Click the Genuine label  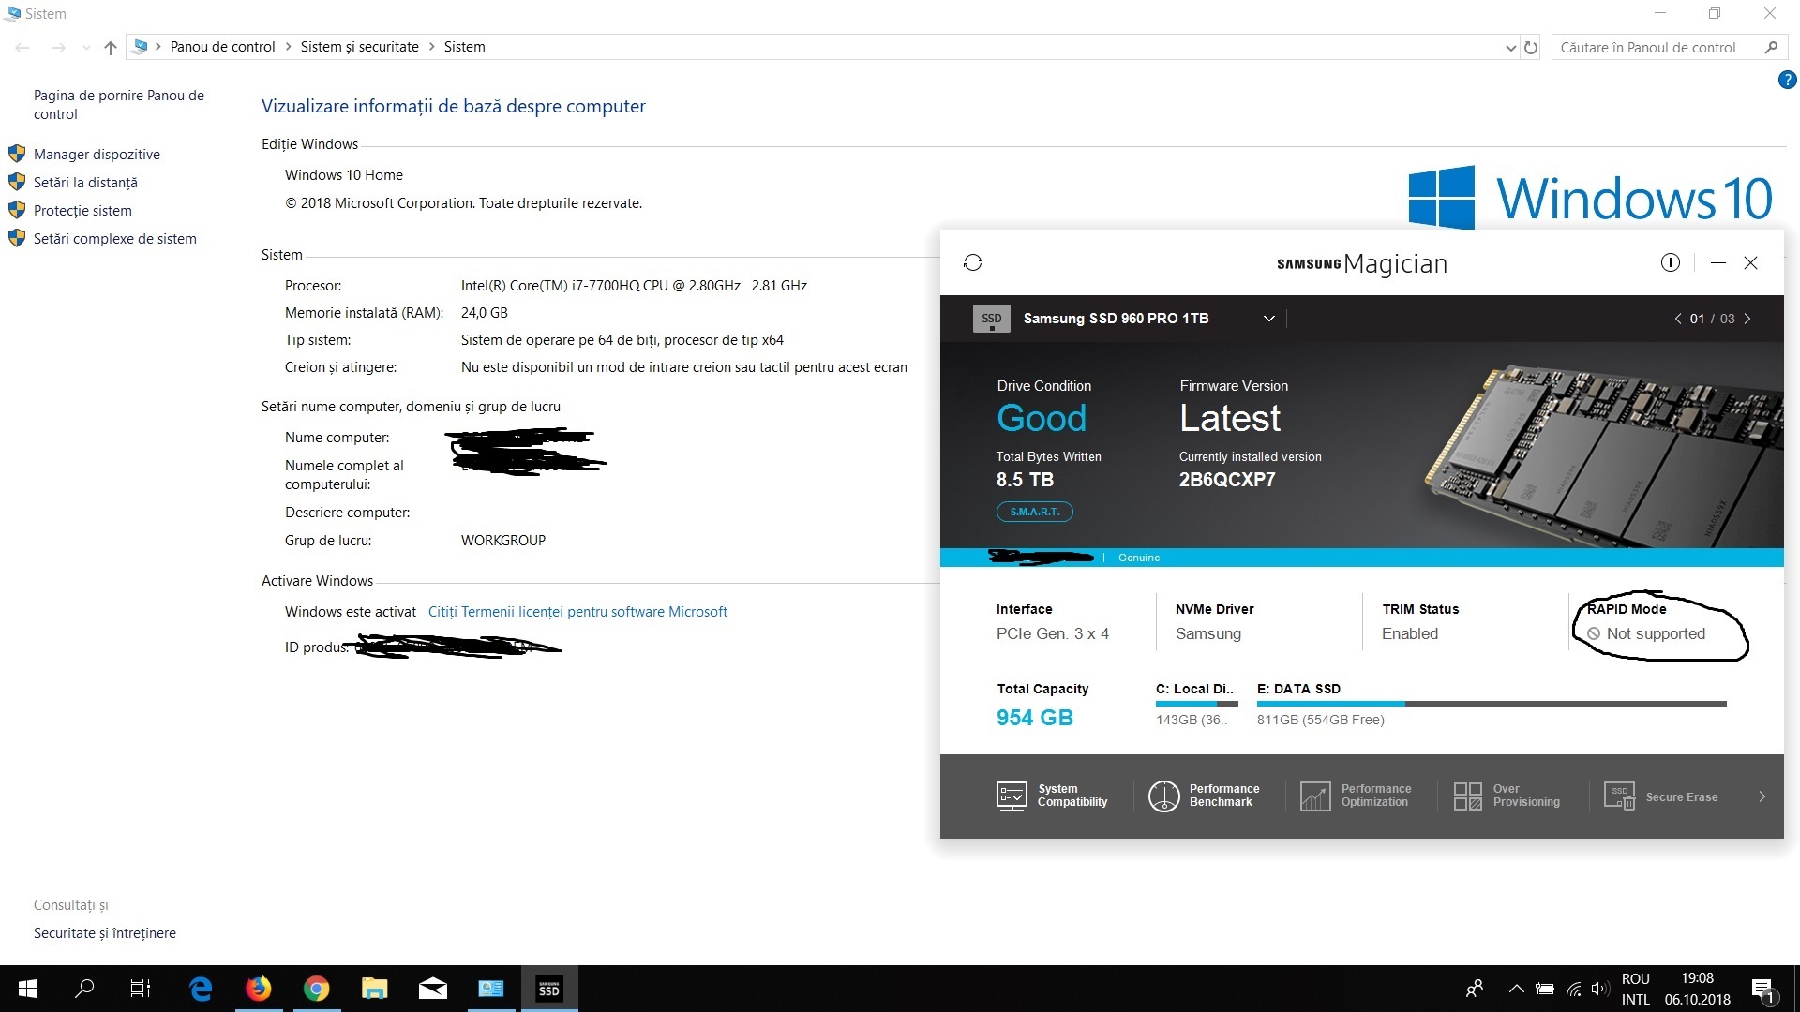click(1139, 558)
